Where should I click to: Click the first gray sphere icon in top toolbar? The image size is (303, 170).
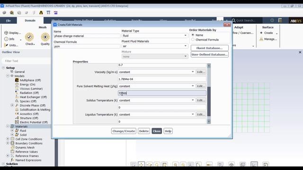pos(4,13)
